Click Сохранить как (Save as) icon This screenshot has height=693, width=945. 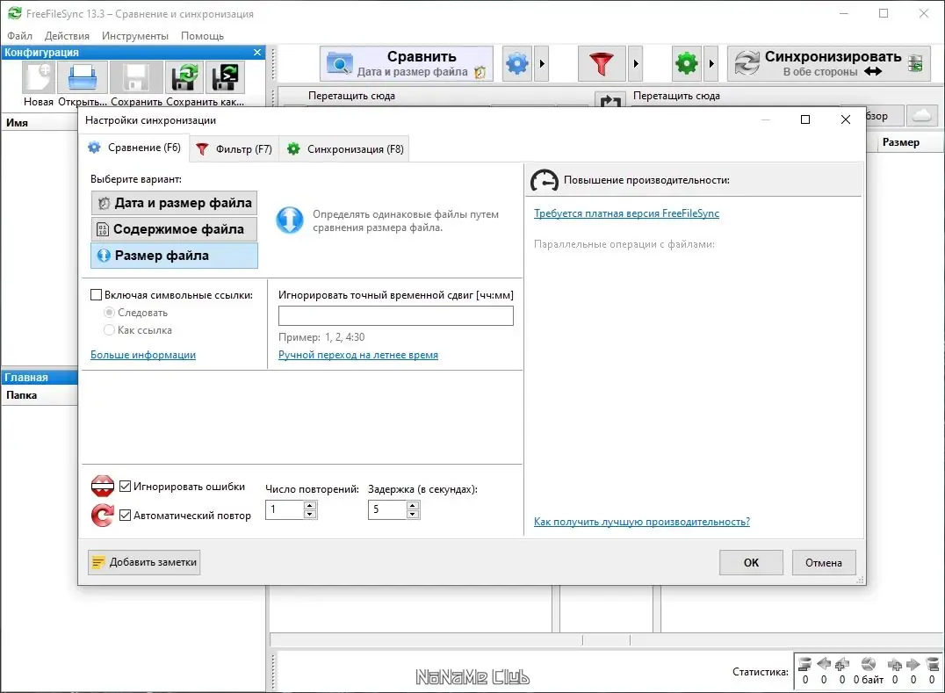click(x=184, y=78)
